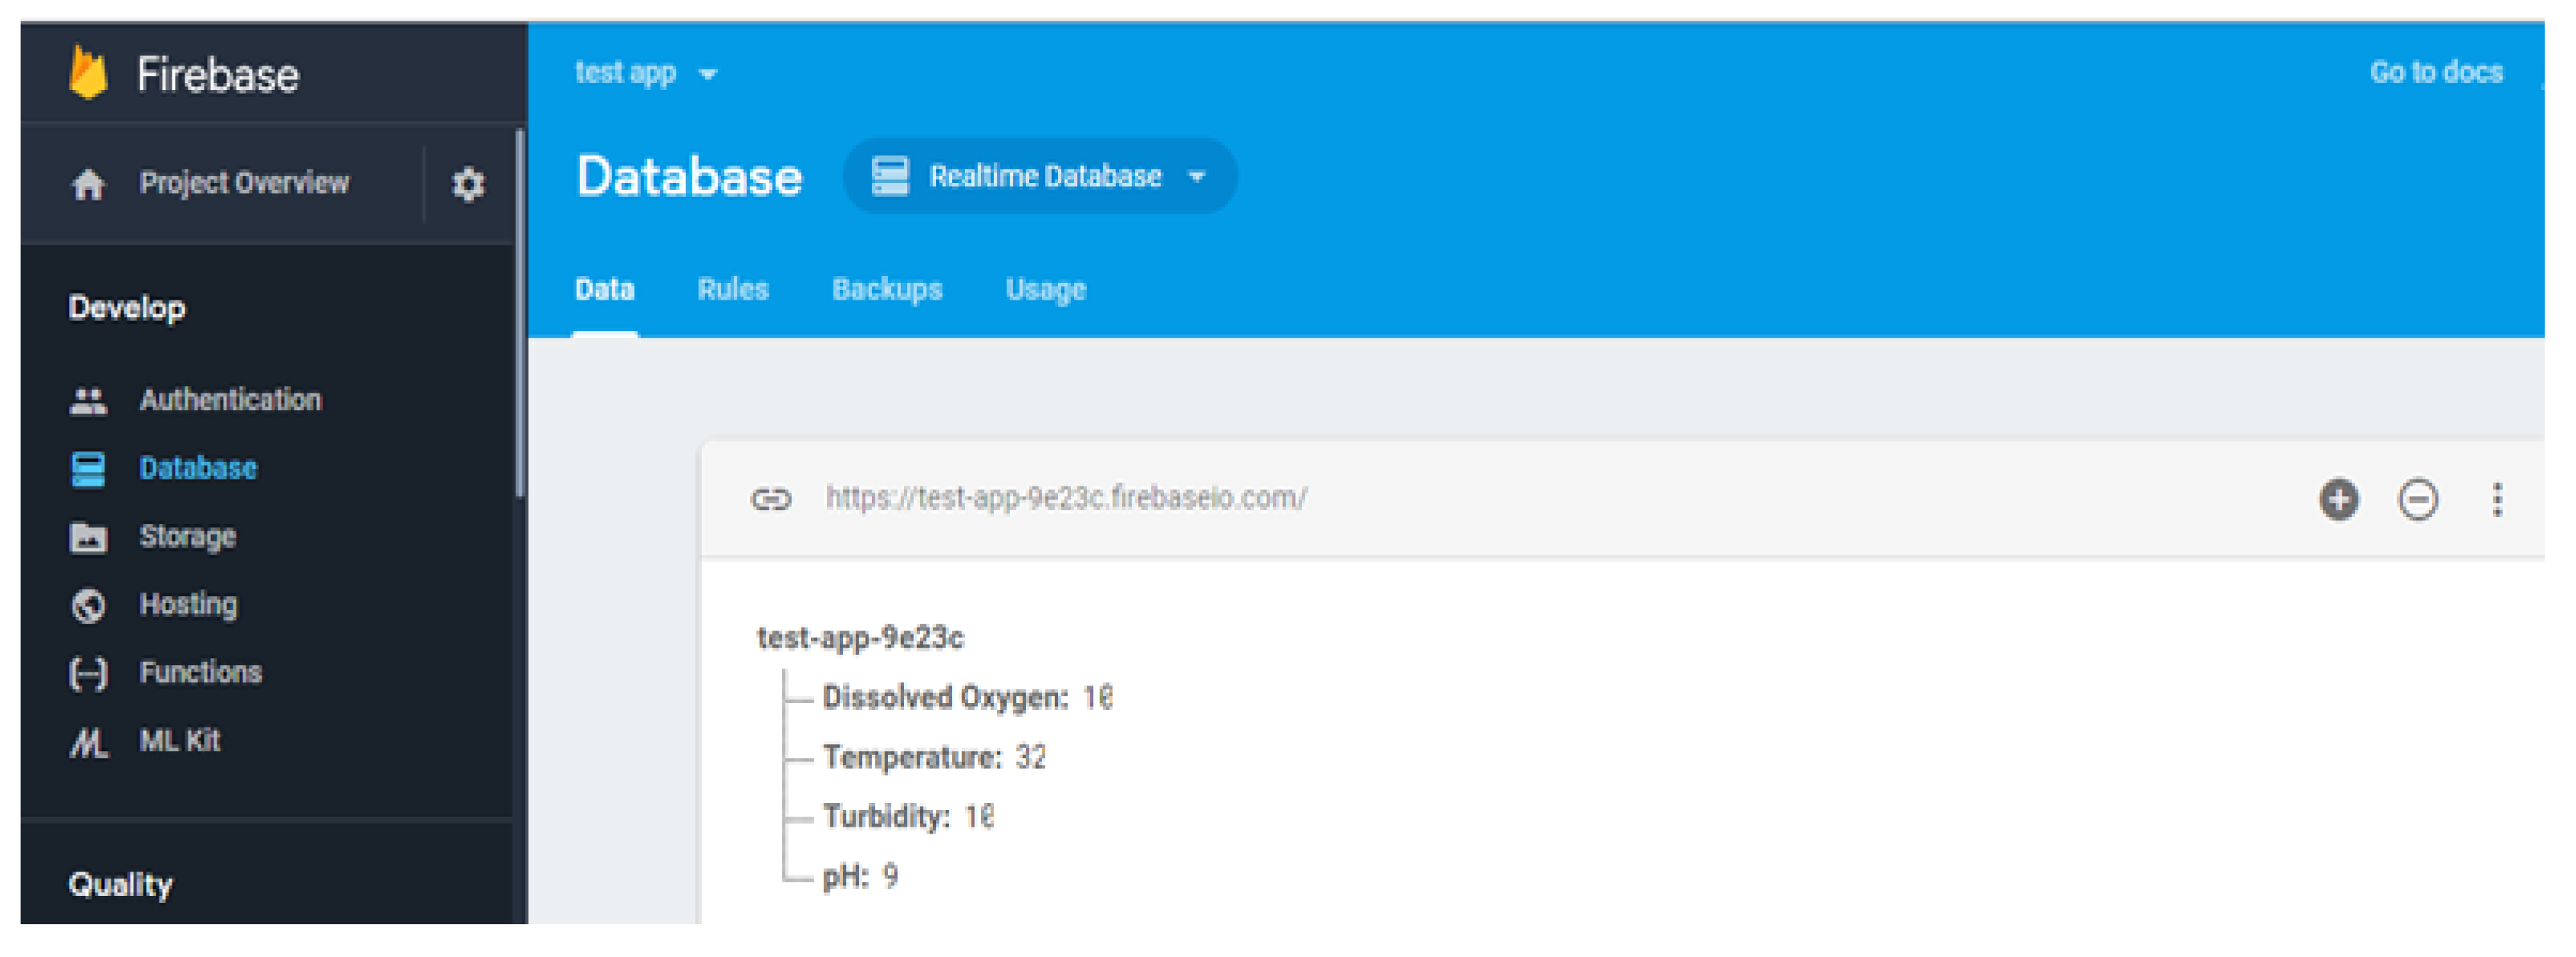
Task: Click the database URL https://test-app-9e23c.firebaseio.com/
Action: point(1066,498)
